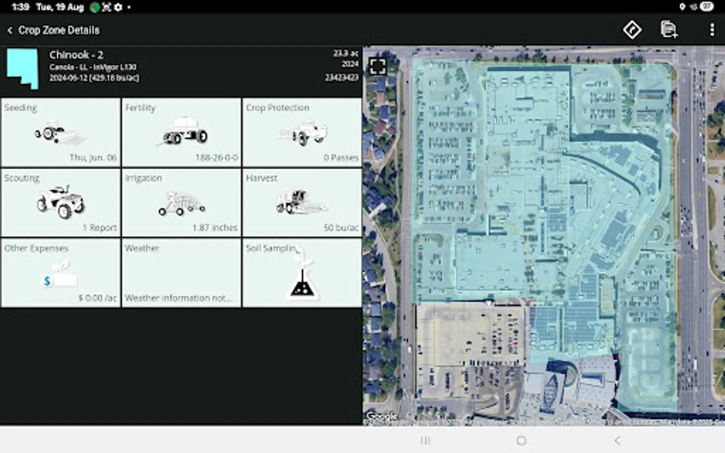Viewport: 725px width, 453px height.
Task: Open recent apps from the navigation bar
Action: point(425,440)
